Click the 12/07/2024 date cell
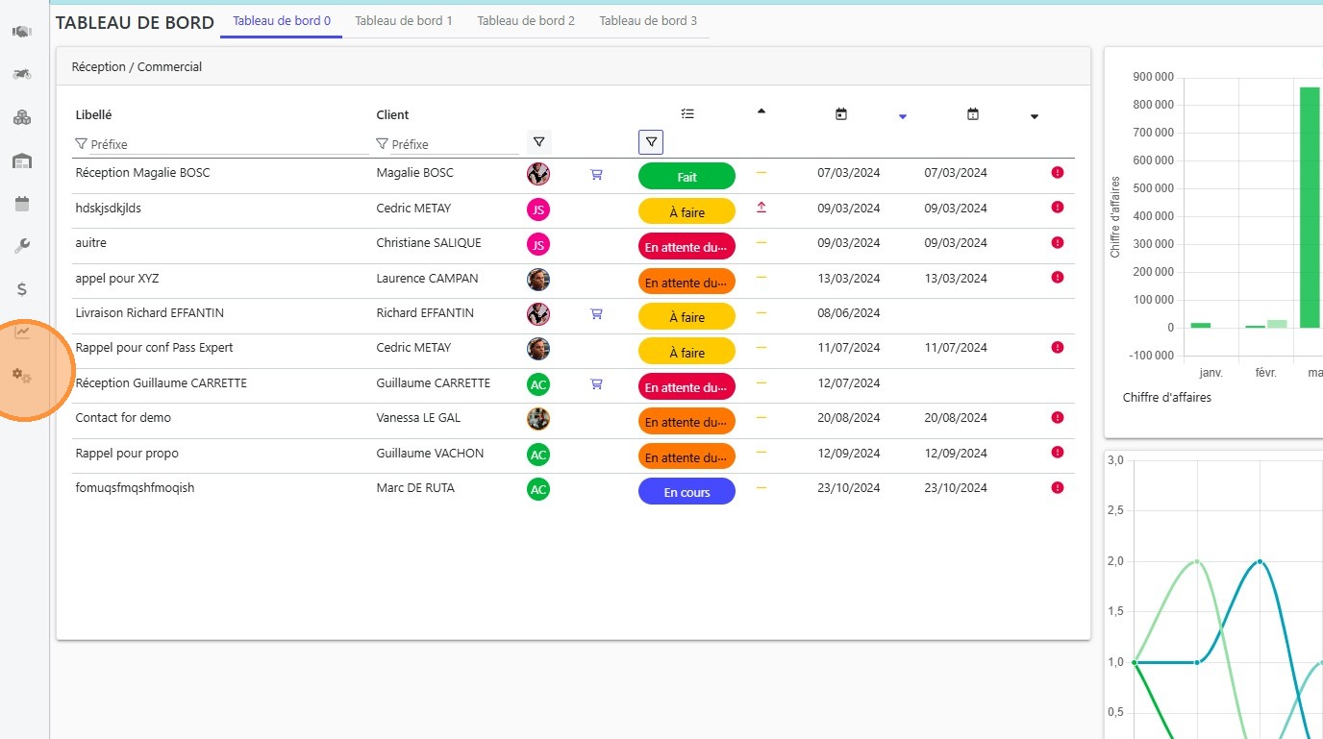Viewport: 1323px width, 739px height. [x=848, y=382]
